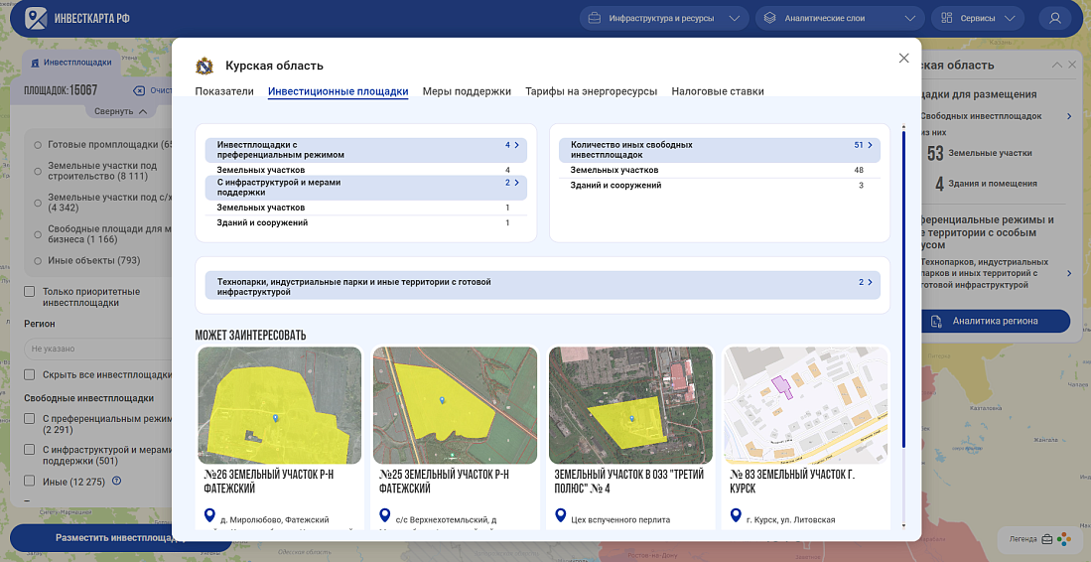The image size is (1091, 562).
Task: Toggle the Иные (12 275) checkbox
Action: (x=29, y=481)
